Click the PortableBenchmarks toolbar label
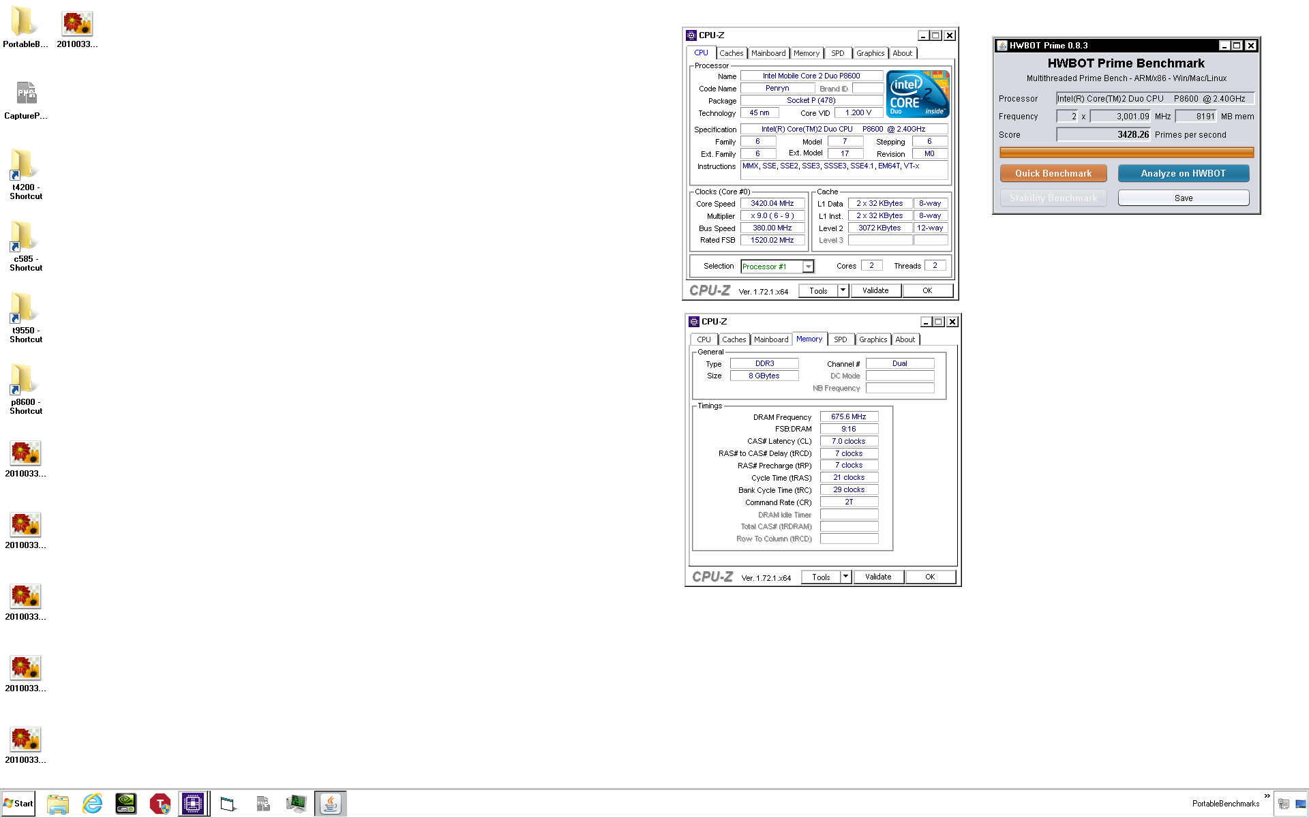 1225,804
